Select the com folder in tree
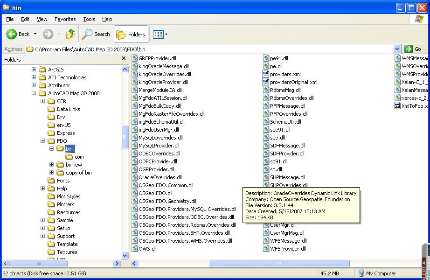 [79, 157]
